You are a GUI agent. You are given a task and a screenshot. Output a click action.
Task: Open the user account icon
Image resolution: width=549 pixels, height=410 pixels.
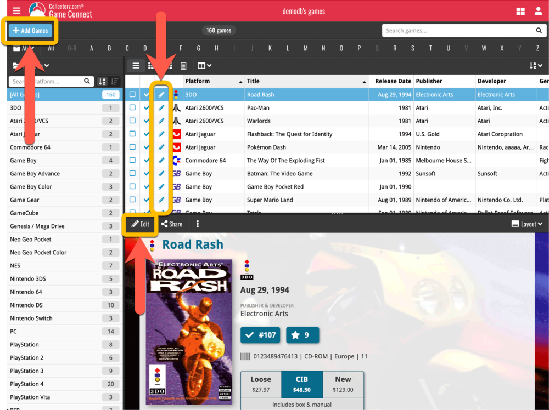tap(538, 11)
